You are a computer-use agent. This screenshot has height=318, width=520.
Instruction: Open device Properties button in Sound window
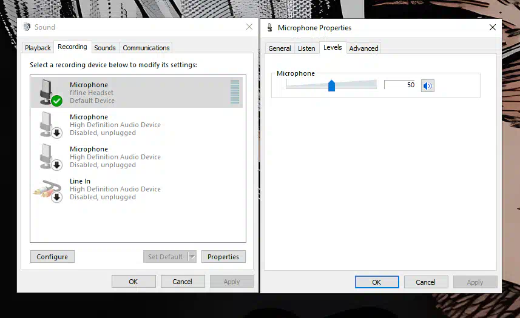pos(223,257)
